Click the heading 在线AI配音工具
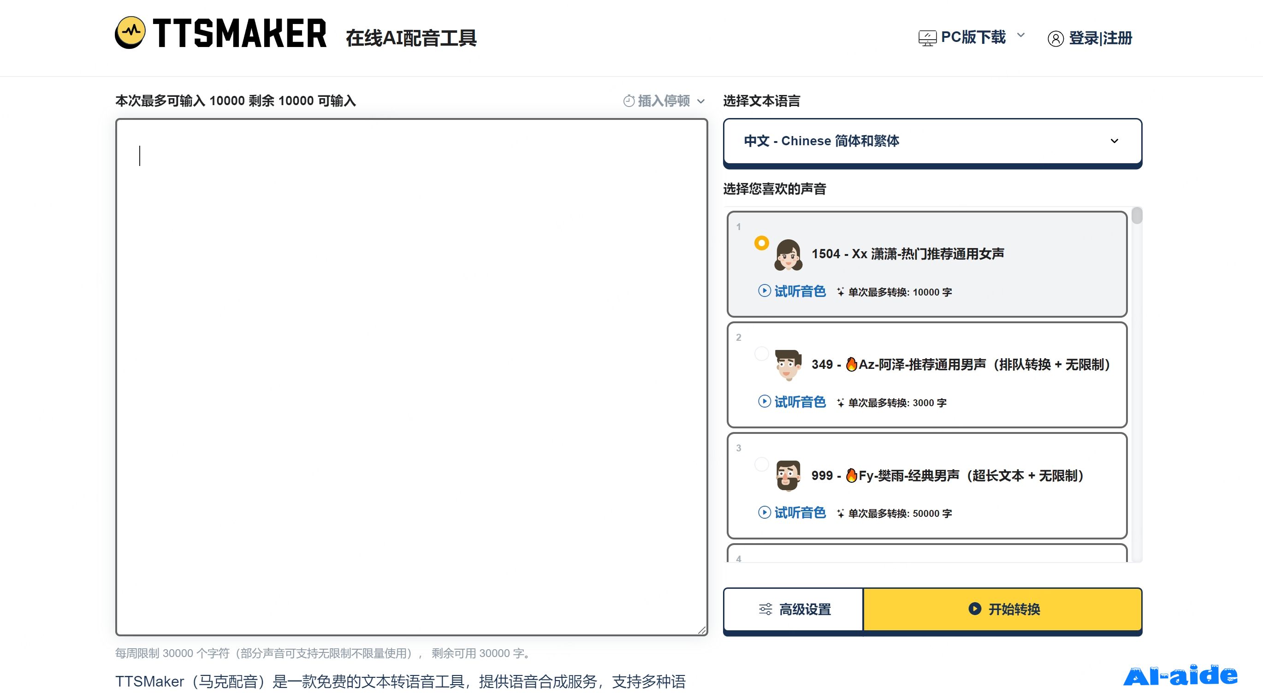 coord(411,38)
